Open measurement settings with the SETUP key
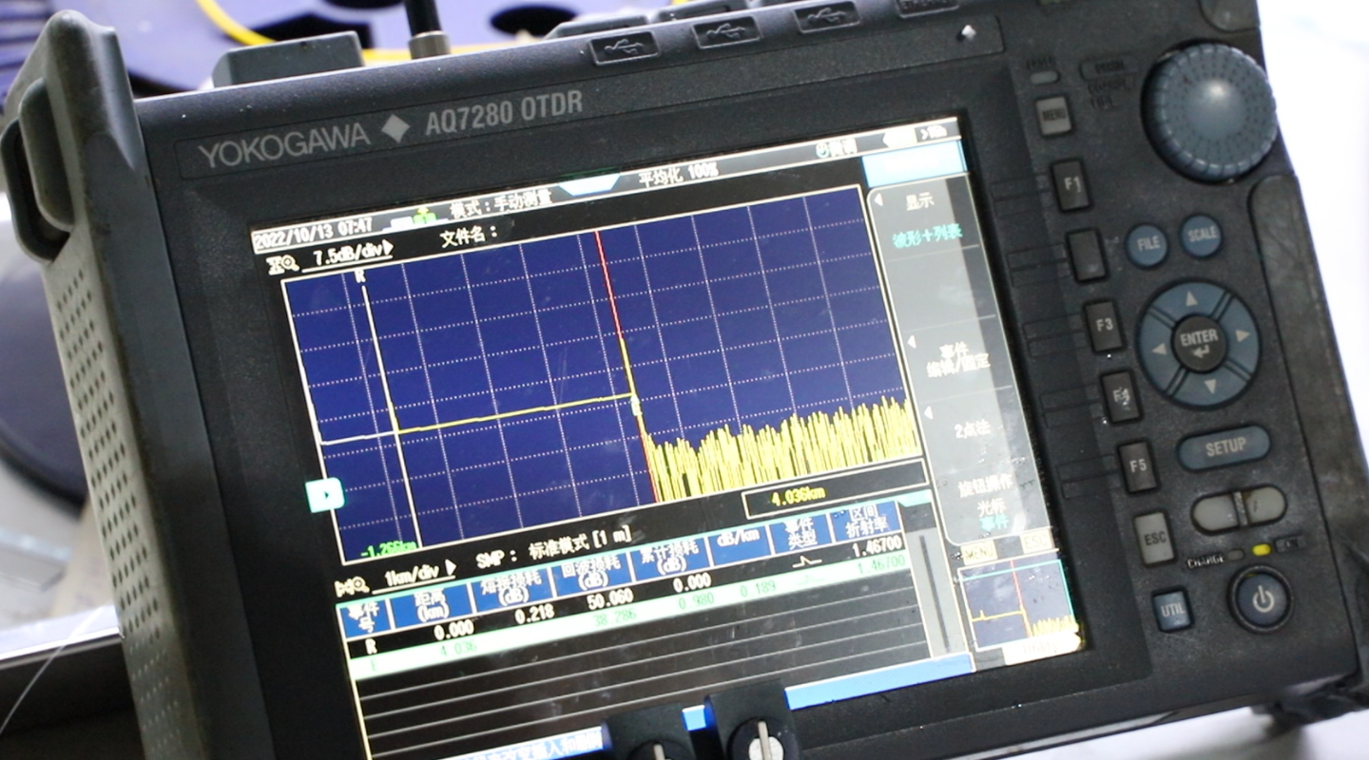The image size is (1369, 760). pyautogui.click(x=1224, y=448)
